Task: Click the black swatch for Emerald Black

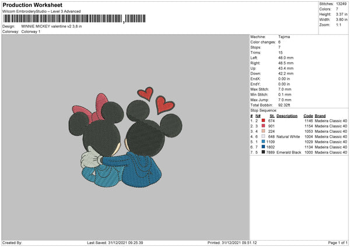Action: 263,152
